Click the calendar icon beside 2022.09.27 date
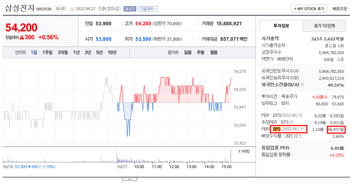Screen dimensions: 360x184 click(x=73, y=9)
